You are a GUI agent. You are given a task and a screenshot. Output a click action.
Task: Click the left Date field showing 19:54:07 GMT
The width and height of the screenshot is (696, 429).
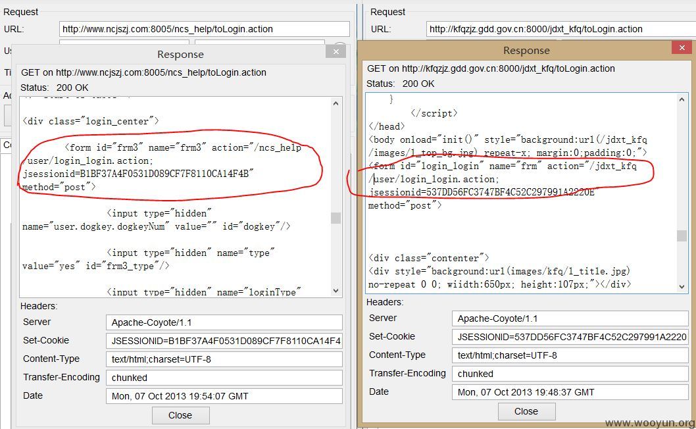click(224, 396)
